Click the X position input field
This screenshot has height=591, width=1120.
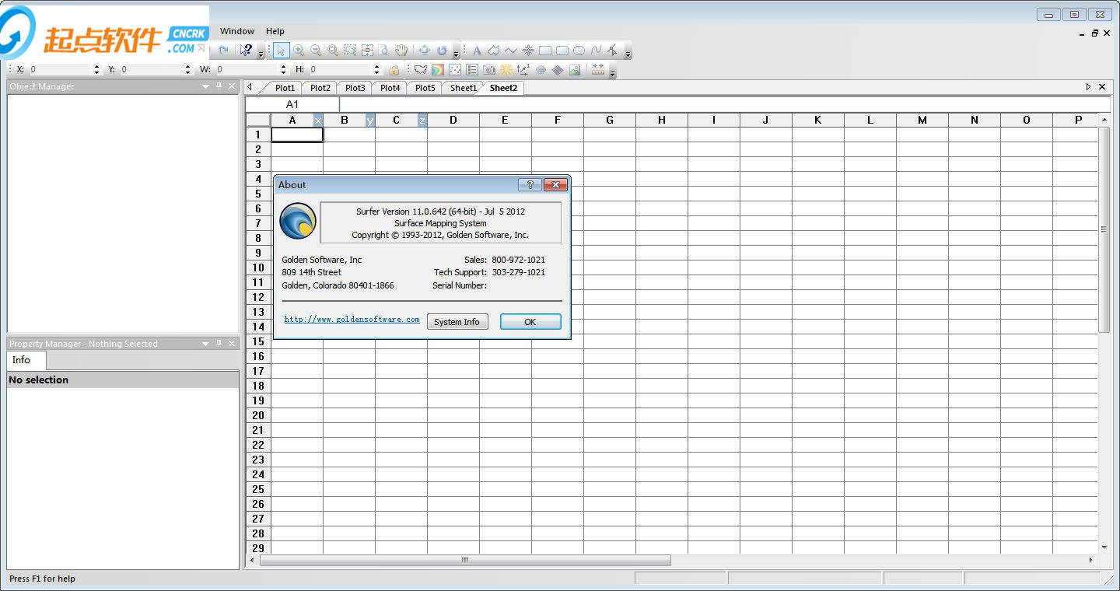[61, 70]
